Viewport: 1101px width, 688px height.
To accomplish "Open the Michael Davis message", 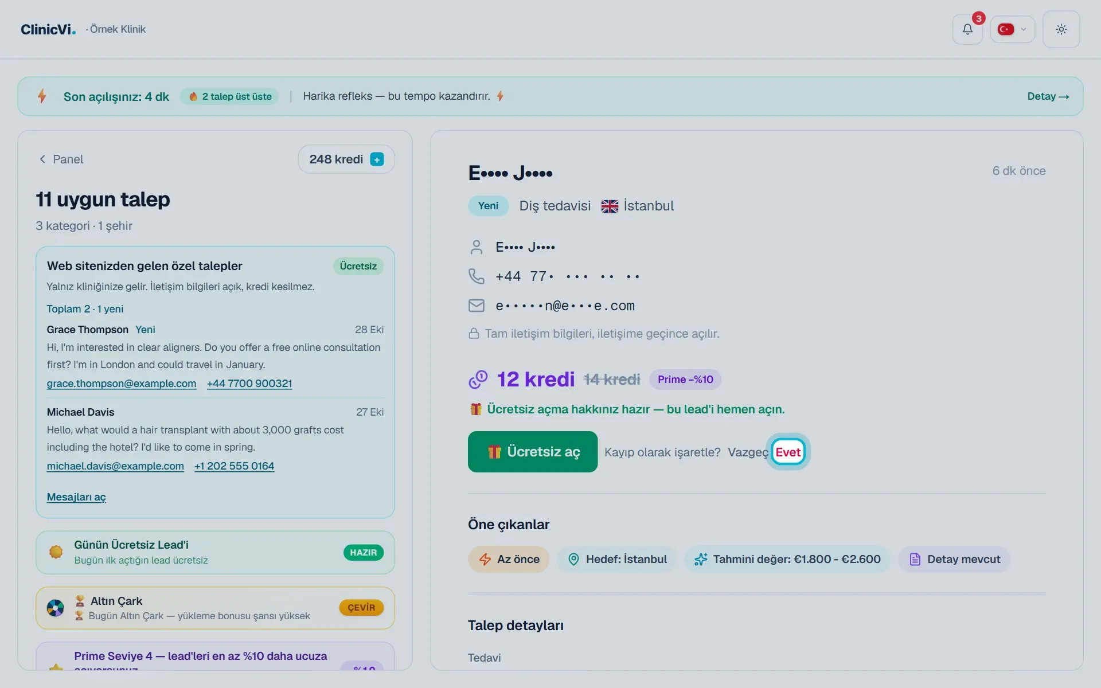I will point(215,439).
